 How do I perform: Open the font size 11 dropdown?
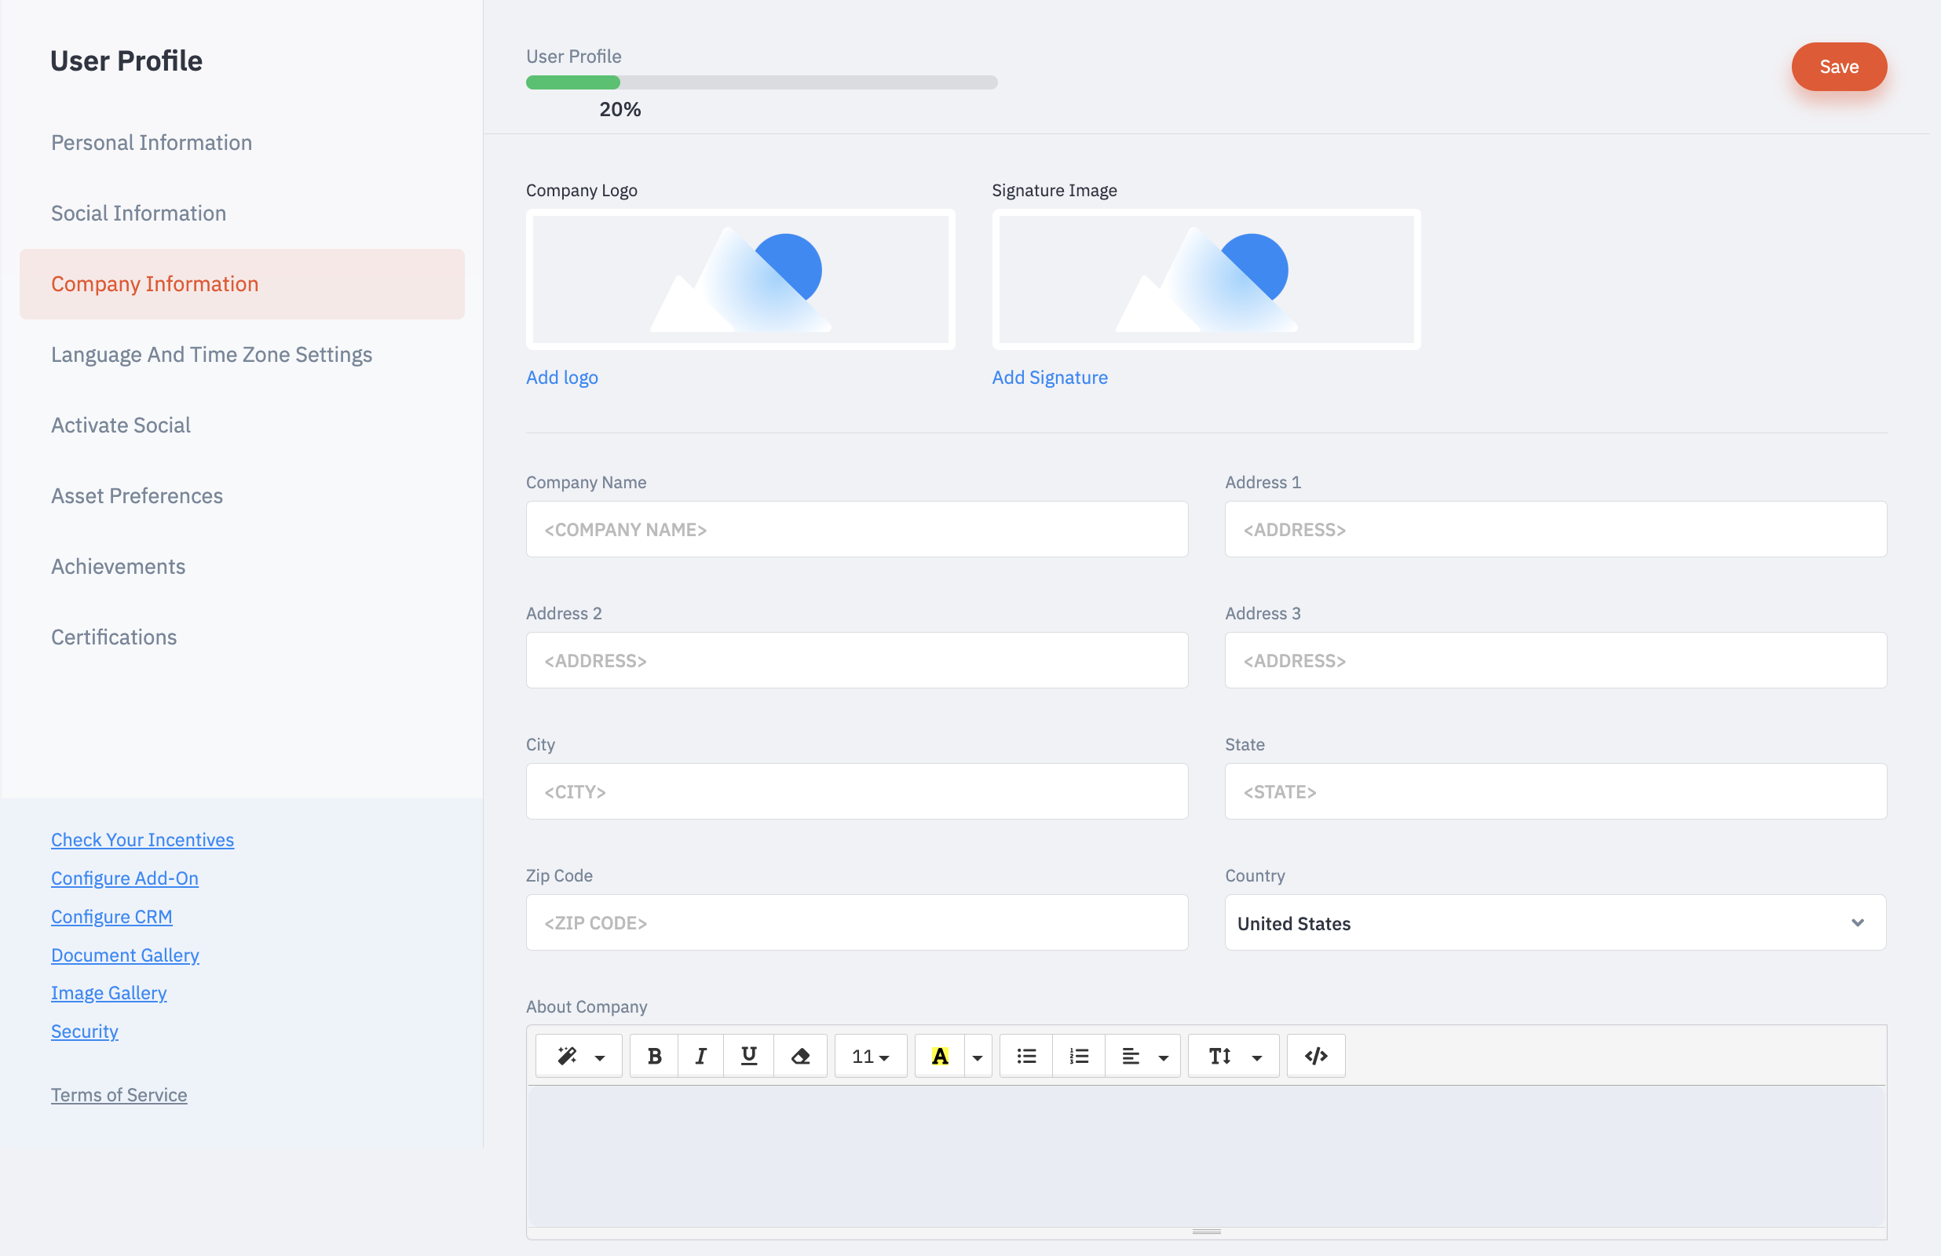870,1056
